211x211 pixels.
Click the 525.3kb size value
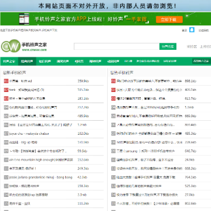click(190, 186)
